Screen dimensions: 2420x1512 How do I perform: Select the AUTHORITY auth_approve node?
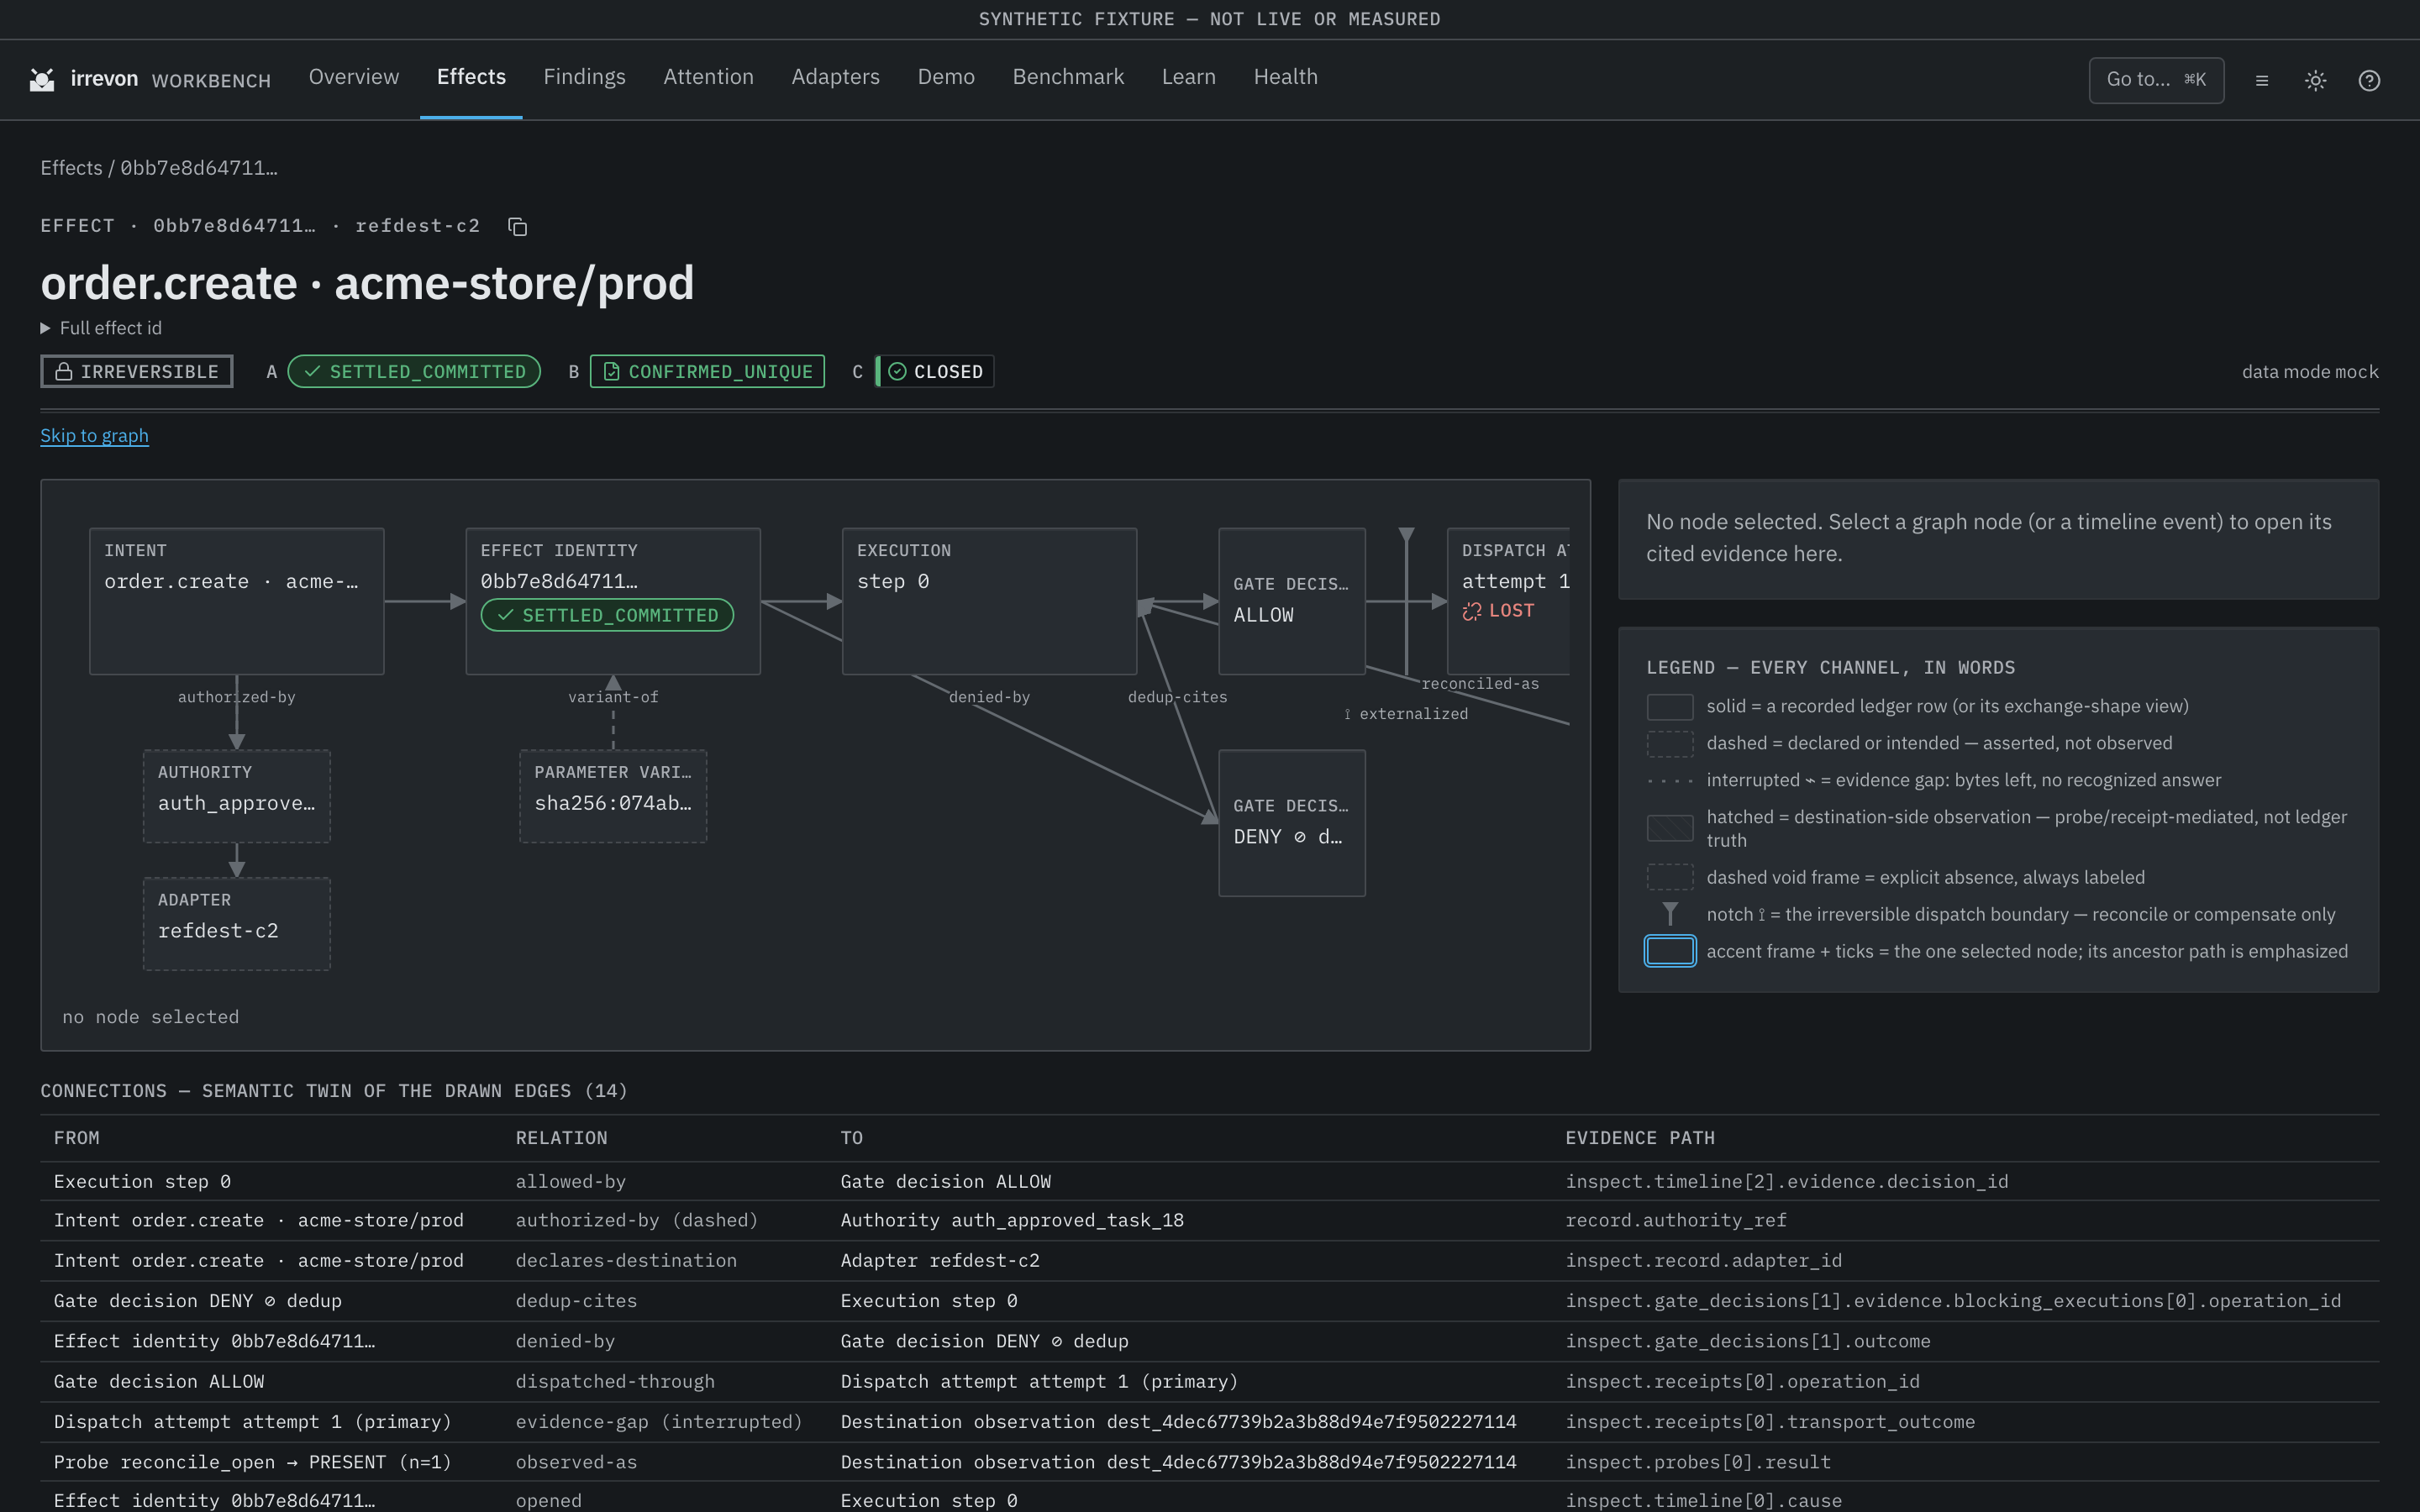(x=237, y=796)
